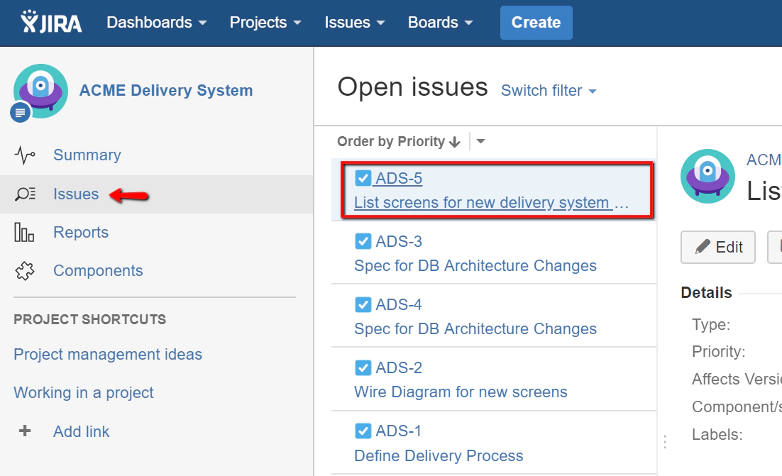Click the Reports bar chart icon

point(25,233)
